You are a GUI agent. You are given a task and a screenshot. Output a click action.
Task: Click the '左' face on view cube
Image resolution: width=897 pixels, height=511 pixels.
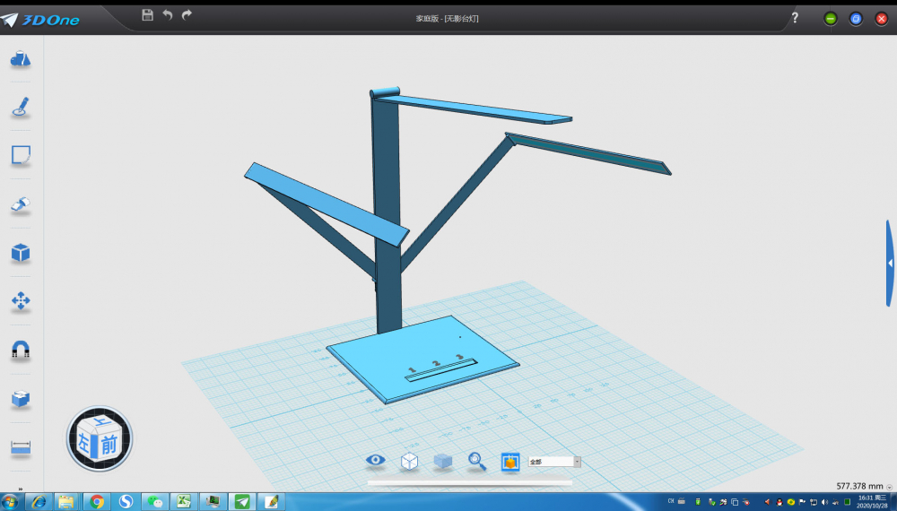tap(84, 442)
